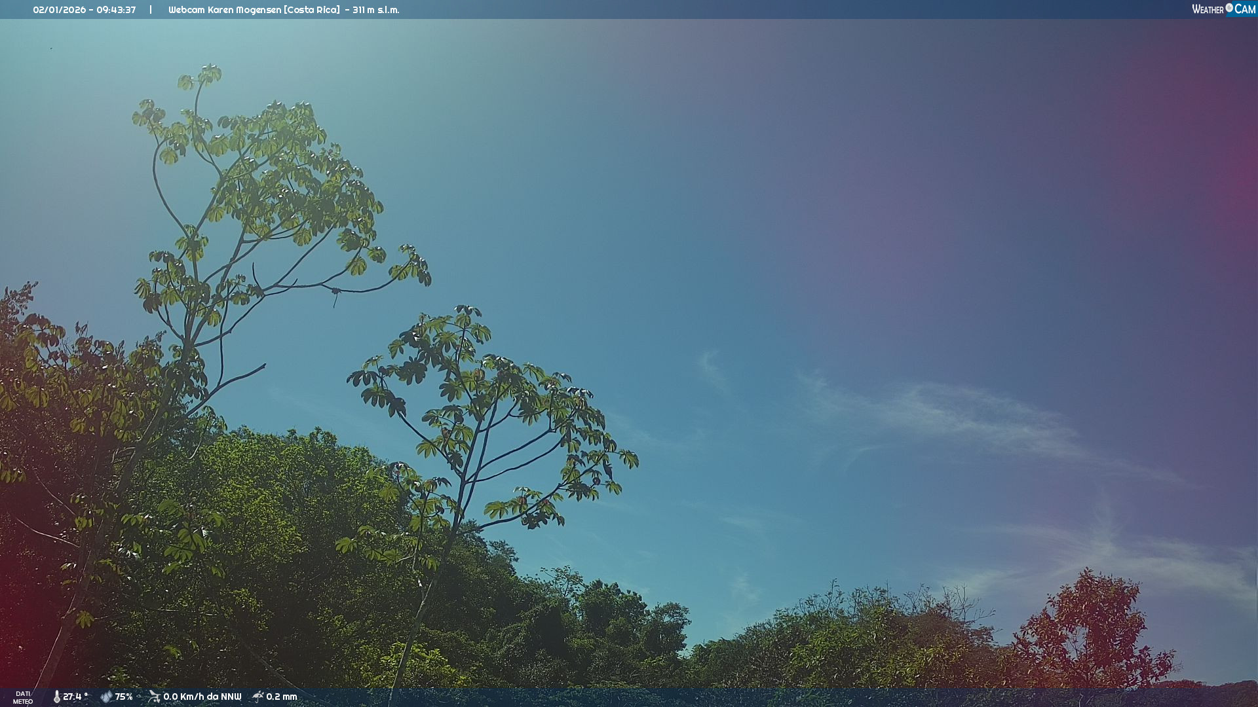Click the thermometer temperature icon
Viewport: 1258px width, 707px height.
[x=56, y=697]
